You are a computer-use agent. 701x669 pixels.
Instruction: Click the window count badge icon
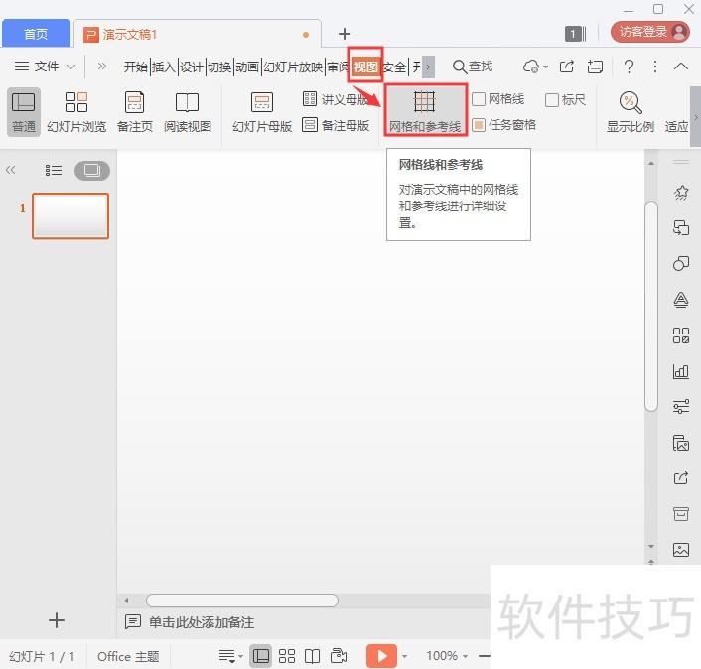tap(575, 34)
